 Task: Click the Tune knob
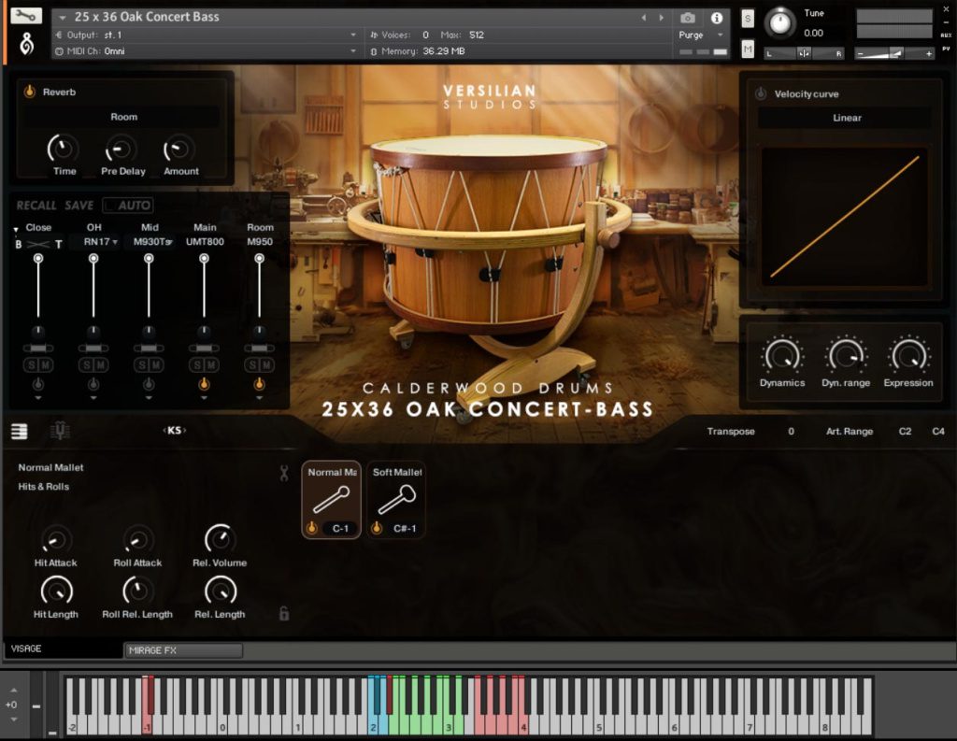pyautogui.click(x=780, y=22)
